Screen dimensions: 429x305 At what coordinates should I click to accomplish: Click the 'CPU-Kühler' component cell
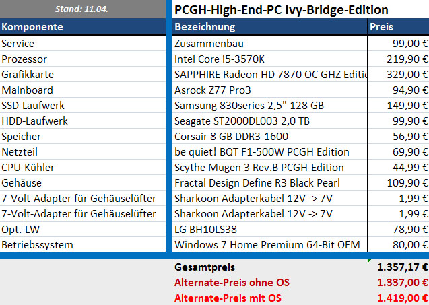pos(83,167)
